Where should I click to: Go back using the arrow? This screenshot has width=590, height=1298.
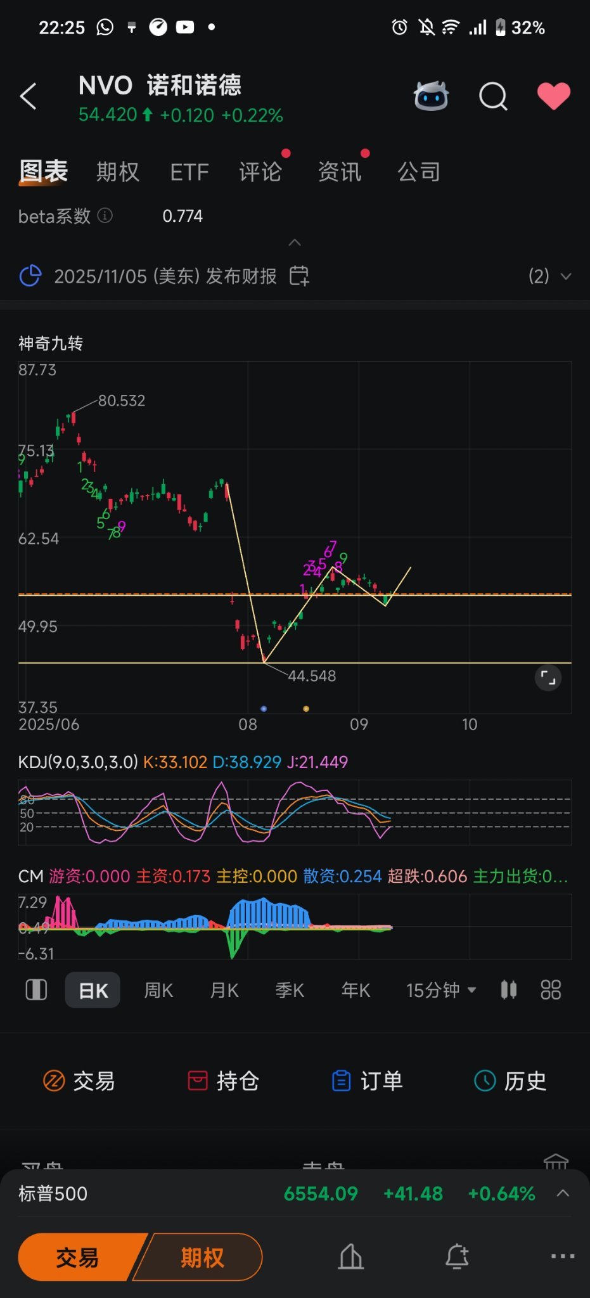pos(29,96)
